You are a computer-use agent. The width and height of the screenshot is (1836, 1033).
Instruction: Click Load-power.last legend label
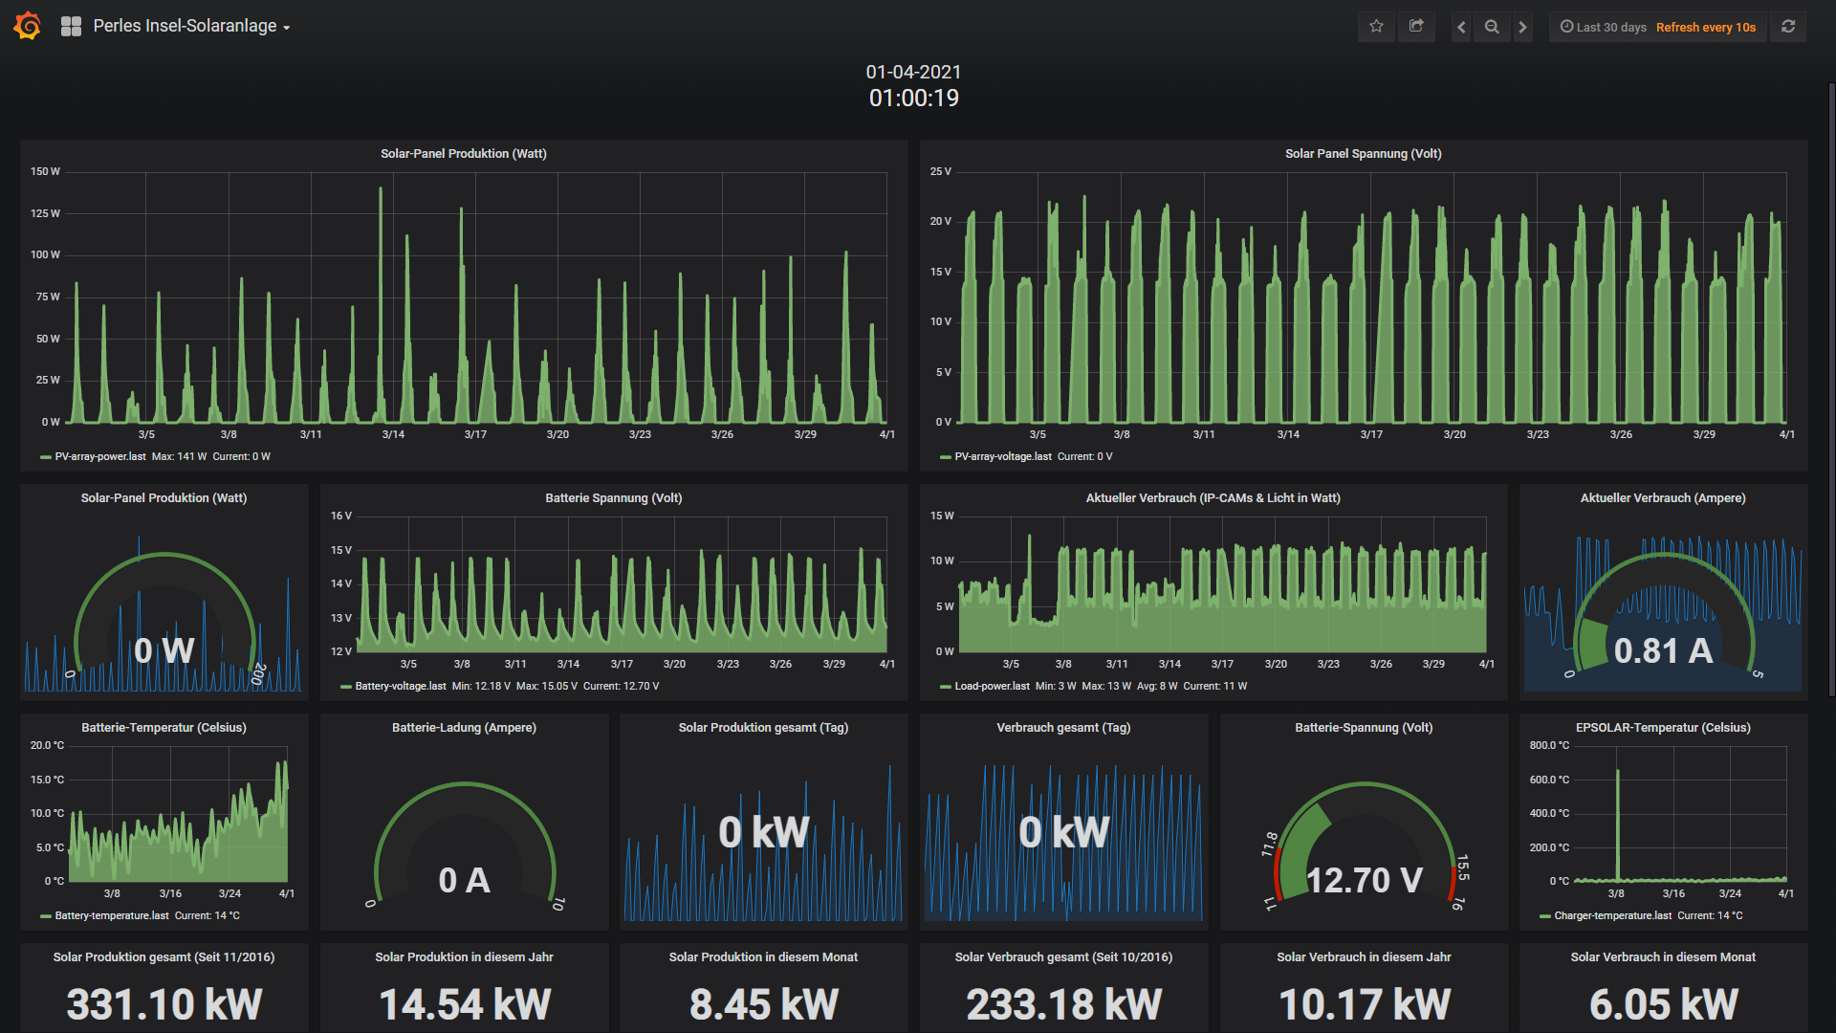[x=992, y=687]
